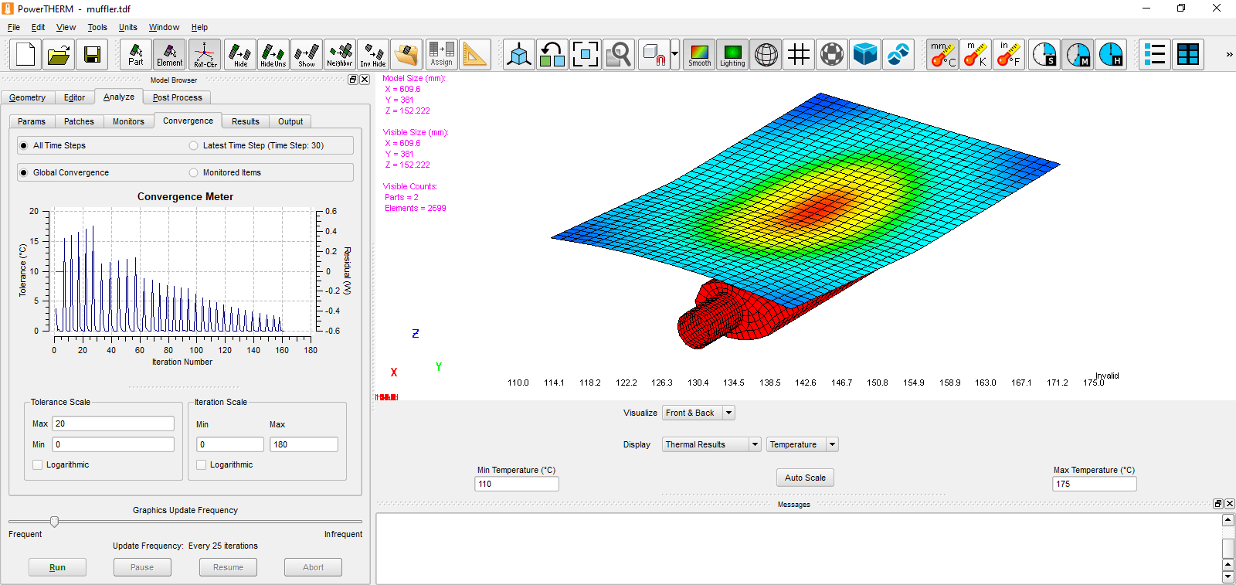Select Latest Time Step radio button
Screen dimensions: 1236x585
pos(194,145)
